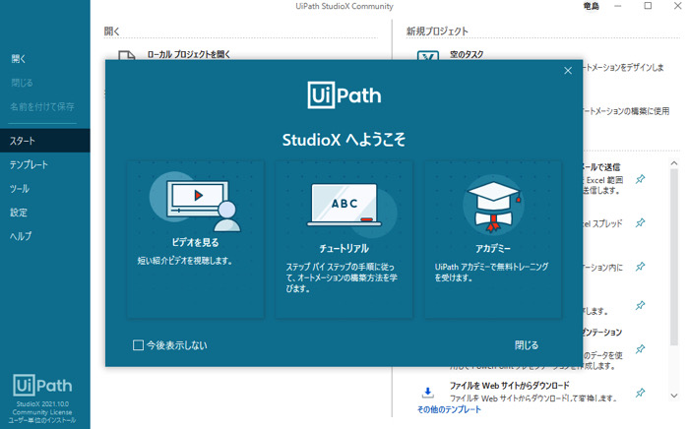689x429 pixels.
Task: Open the チュートリアル tutorial card
Action: pos(344,239)
